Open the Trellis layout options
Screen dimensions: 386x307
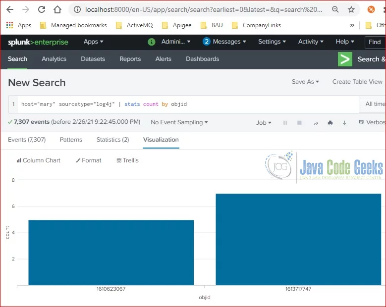(127, 160)
